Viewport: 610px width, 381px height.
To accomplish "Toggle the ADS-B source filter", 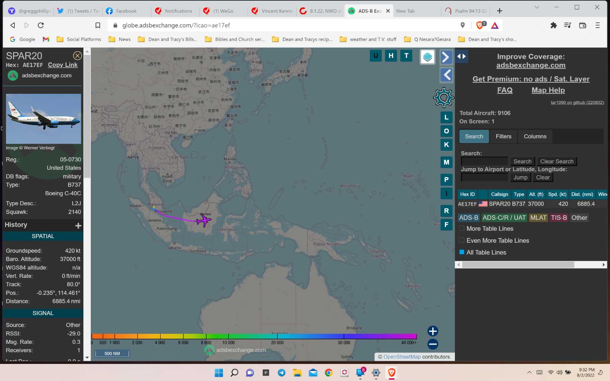I will [x=469, y=218].
